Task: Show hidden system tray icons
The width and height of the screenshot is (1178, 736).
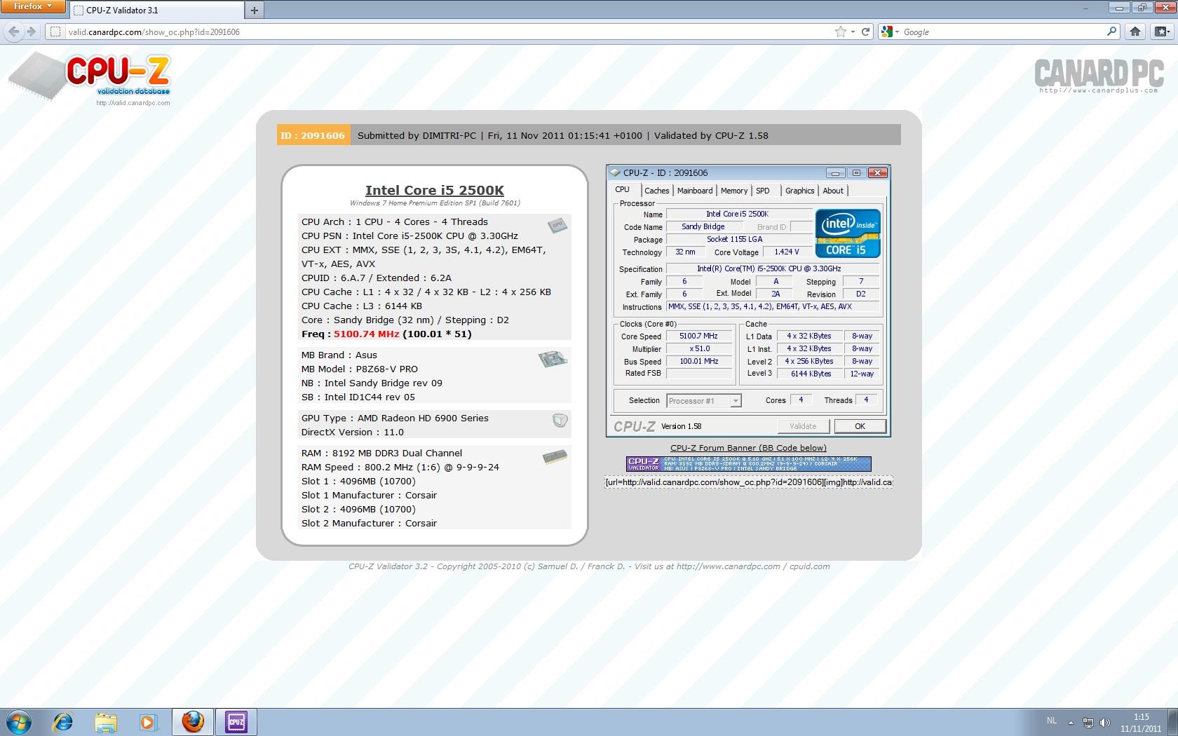Action: [x=1071, y=722]
